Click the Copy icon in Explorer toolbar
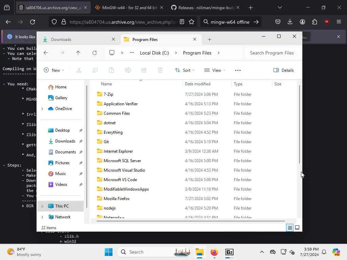This screenshot has width=347, height=260. (95, 70)
